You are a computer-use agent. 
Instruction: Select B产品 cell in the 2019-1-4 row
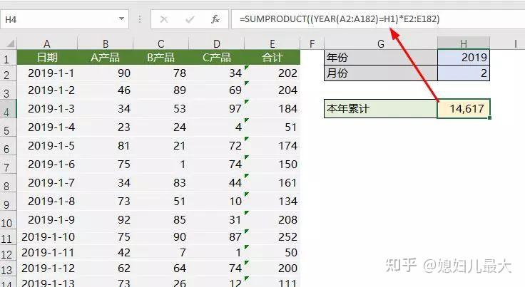click(161, 127)
